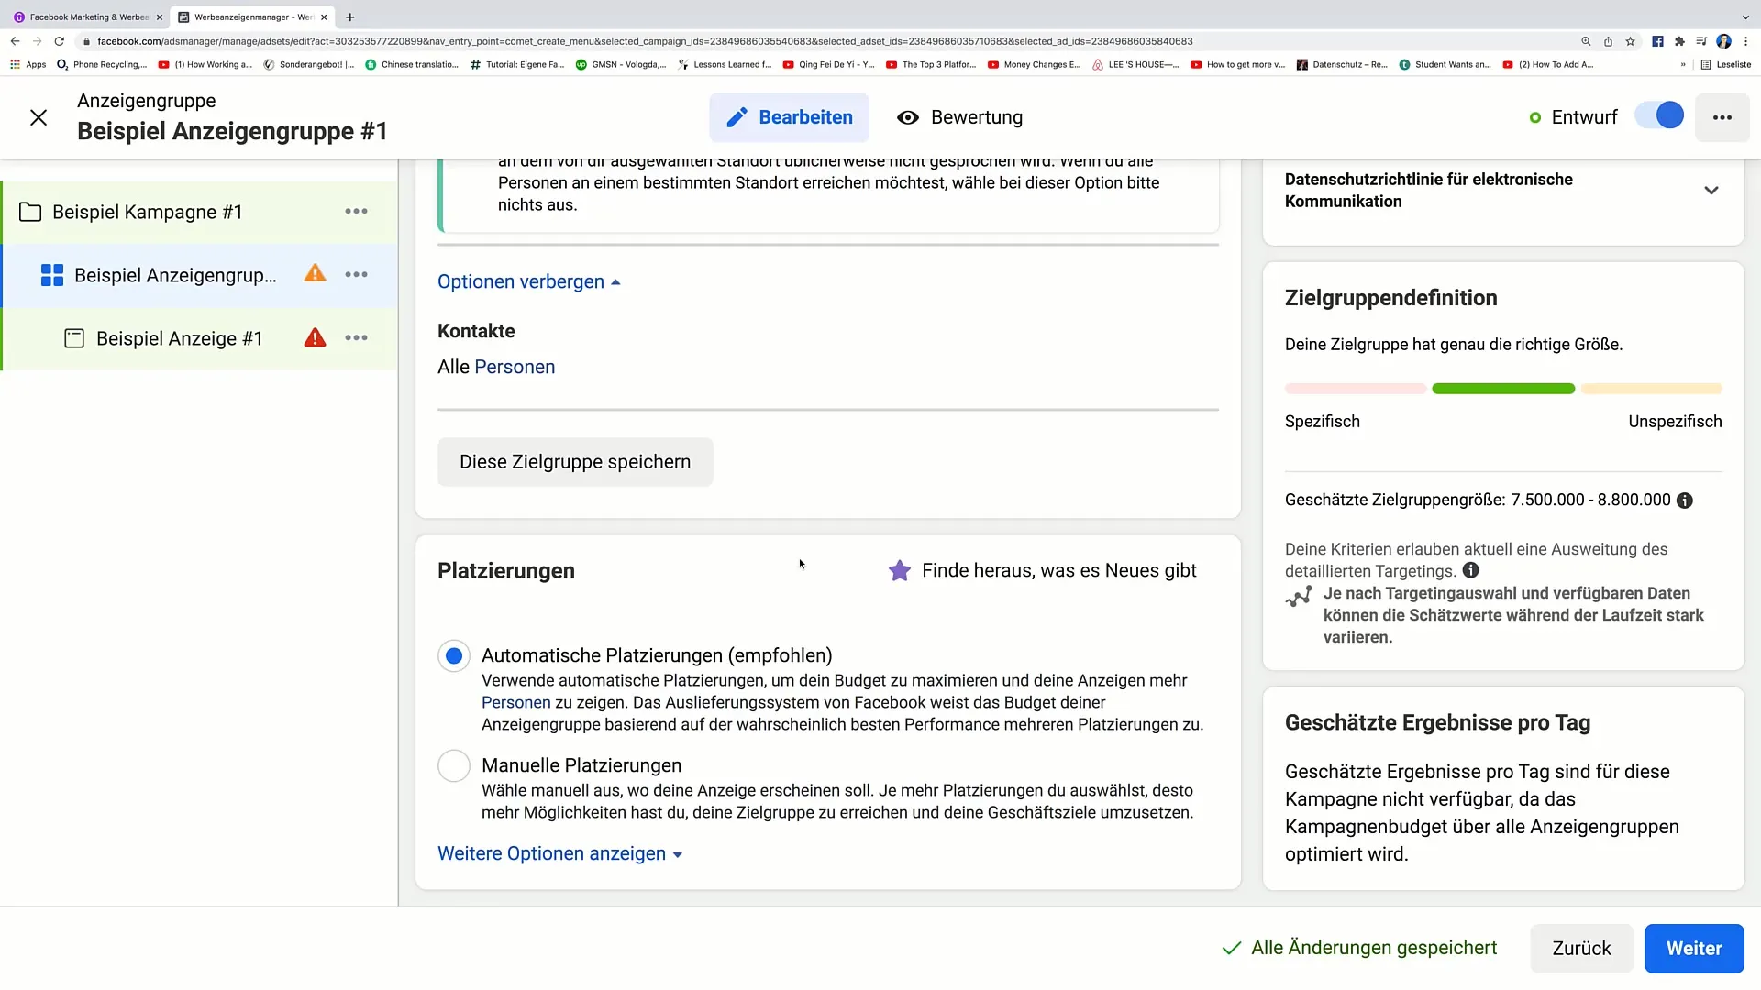Screen dimensions: 1761x990
Task: Collapse Optionen verberben section
Action: pyautogui.click(x=528, y=280)
